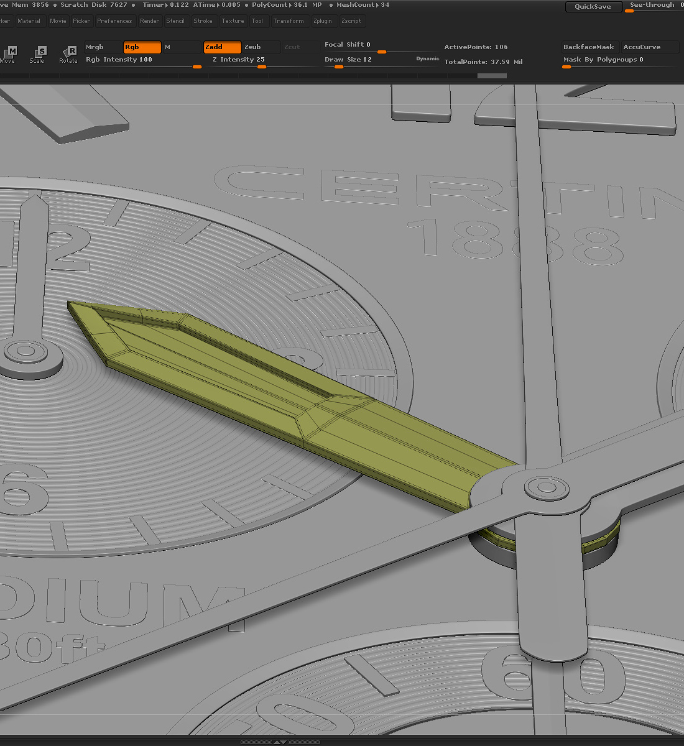Click the ATime 0.005 status
This screenshot has width=684, height=746.
click(x=216, y=5)
